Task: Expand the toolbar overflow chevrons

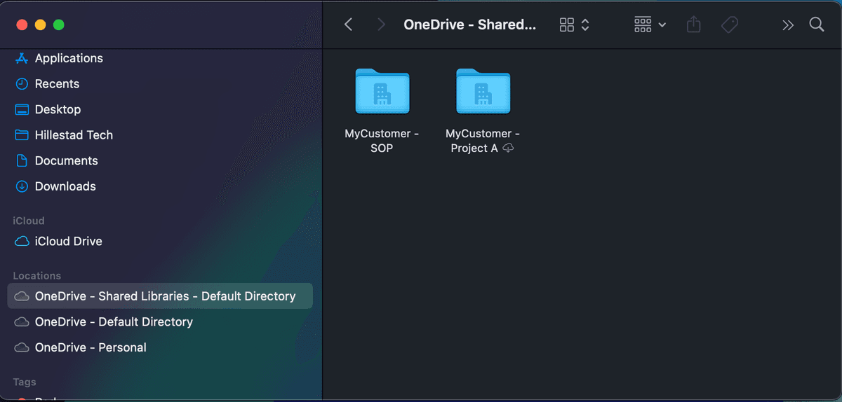Action: point(788,25)
